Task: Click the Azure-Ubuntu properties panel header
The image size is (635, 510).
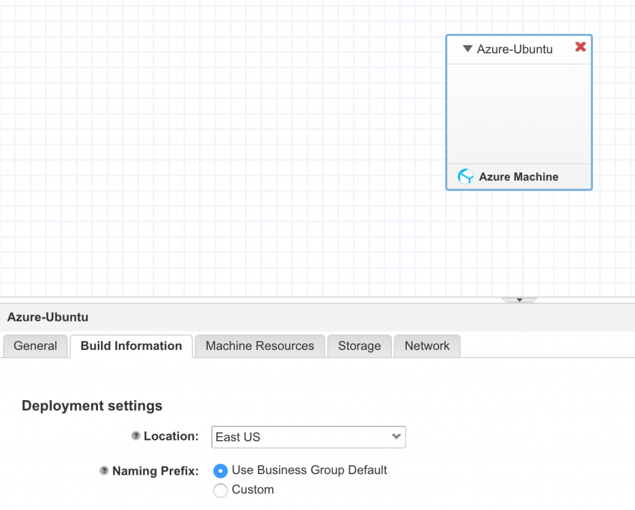Action: click(48, 317)
